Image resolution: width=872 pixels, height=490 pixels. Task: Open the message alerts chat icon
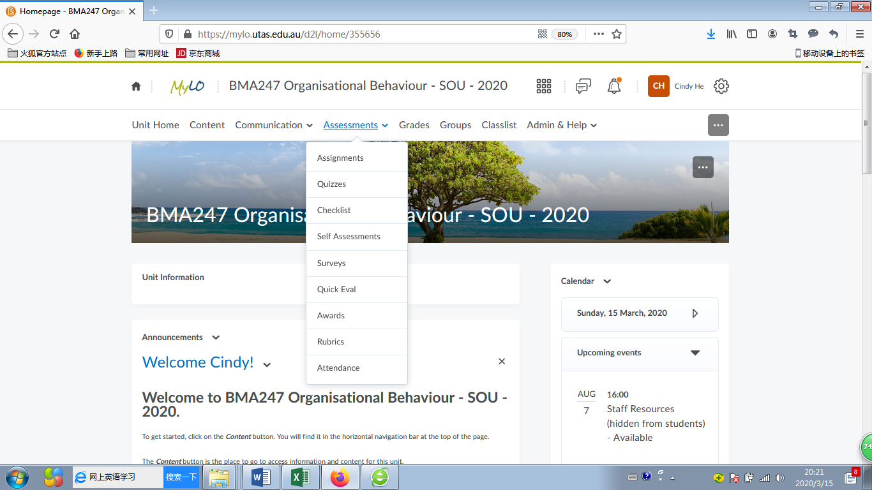pyautogui.click(x=583, y=86)
